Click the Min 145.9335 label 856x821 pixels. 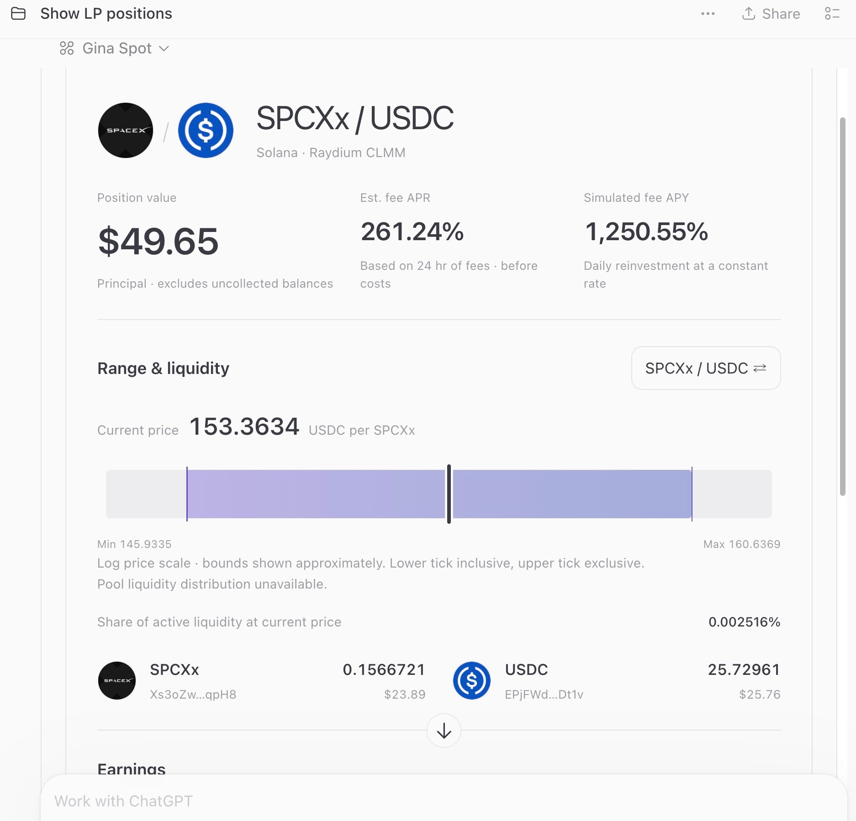[134, 544]
